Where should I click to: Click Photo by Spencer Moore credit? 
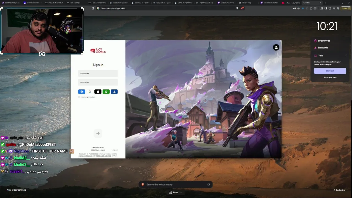tap(16, 190)
